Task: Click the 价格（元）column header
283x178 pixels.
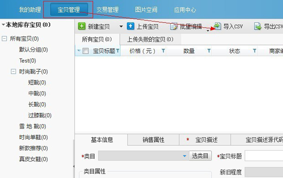Action: [142, 51]
